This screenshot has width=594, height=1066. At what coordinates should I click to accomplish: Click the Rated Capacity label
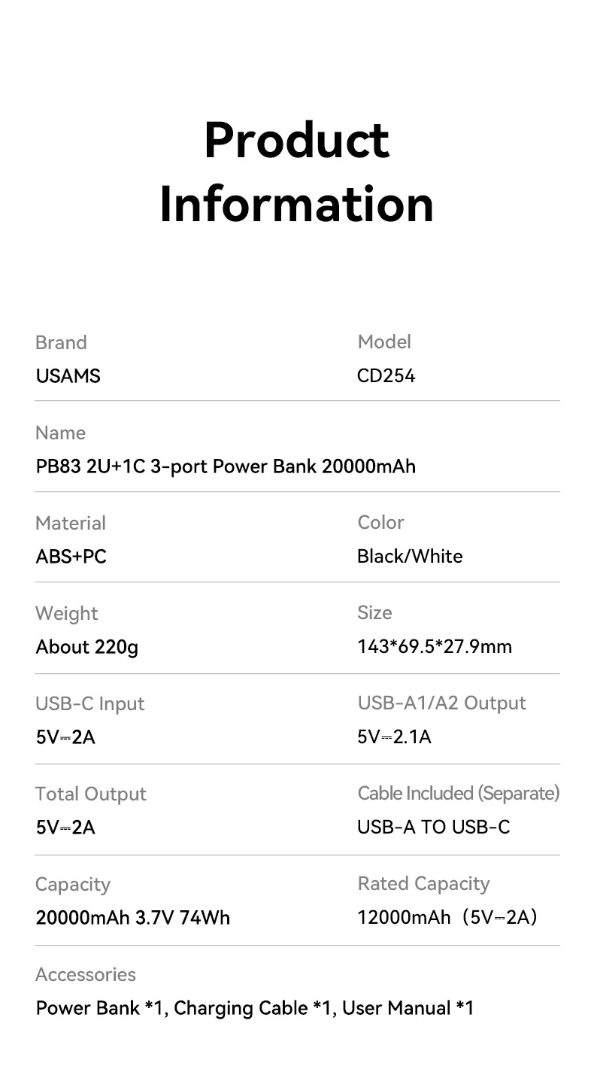(x=423, y=884)
